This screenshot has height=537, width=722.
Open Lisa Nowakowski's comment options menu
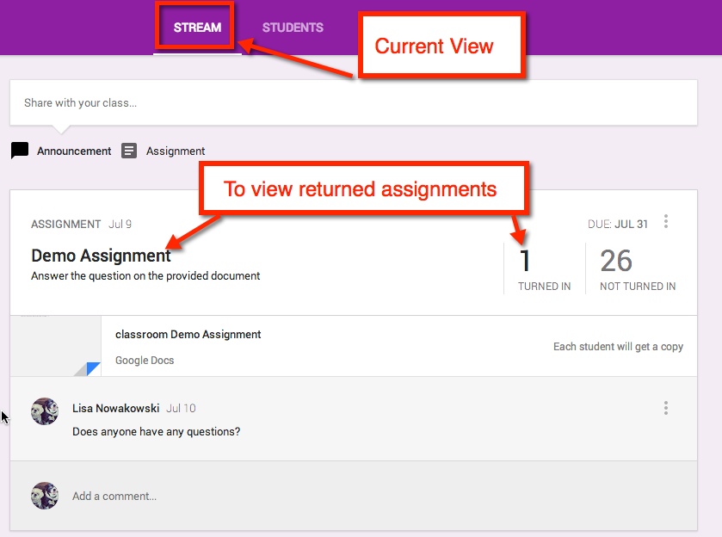point(665,408)
